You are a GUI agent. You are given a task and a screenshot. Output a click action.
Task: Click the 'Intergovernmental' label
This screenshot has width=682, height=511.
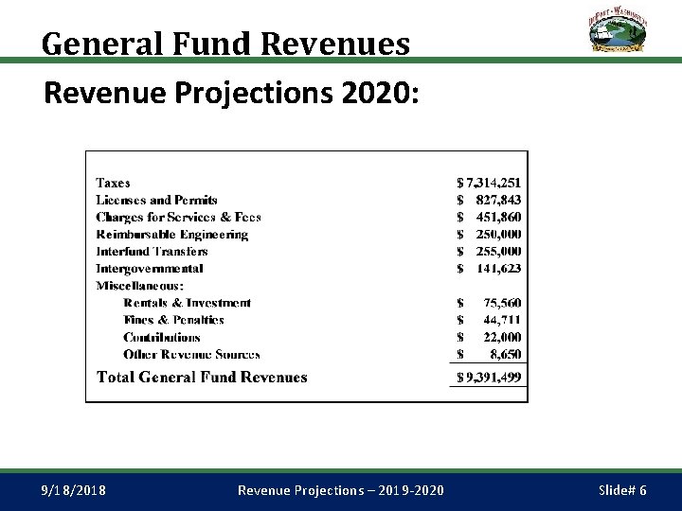150,269
